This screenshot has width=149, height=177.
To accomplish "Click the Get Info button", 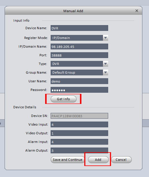I will tap(64, 99).
